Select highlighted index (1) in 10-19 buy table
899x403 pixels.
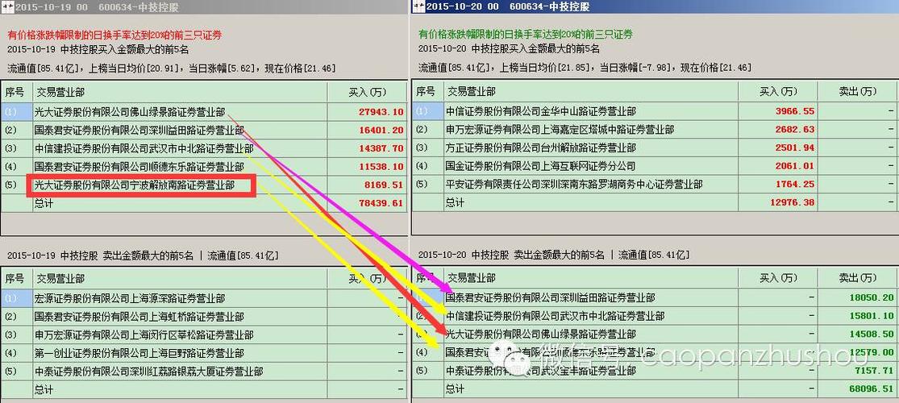coord(17,112)
